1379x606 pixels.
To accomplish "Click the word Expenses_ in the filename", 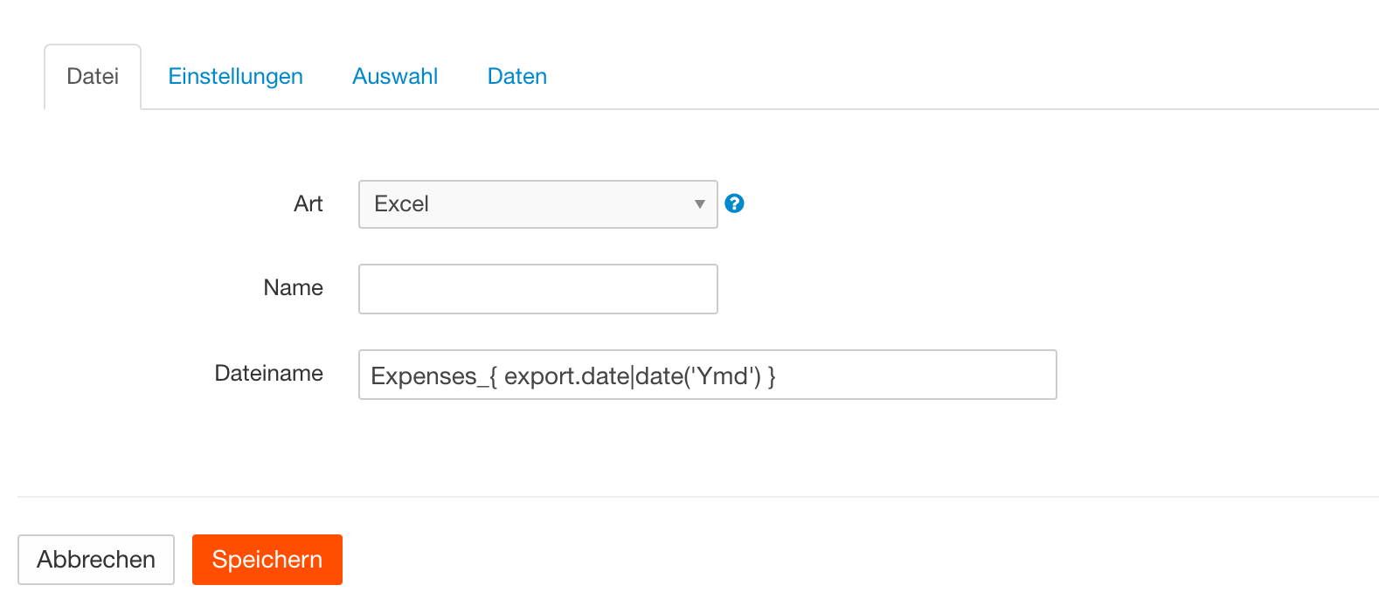I will coord(424,376).
